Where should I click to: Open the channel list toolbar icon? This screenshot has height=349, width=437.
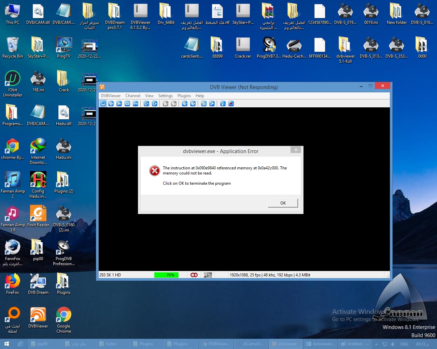[x=204, y=104]
